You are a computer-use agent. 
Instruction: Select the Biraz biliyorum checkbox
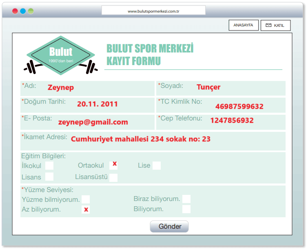[x=186, y=199]
